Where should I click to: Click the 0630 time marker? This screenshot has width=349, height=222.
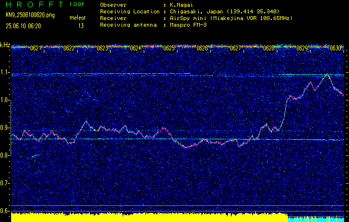[x=335, y=48]
